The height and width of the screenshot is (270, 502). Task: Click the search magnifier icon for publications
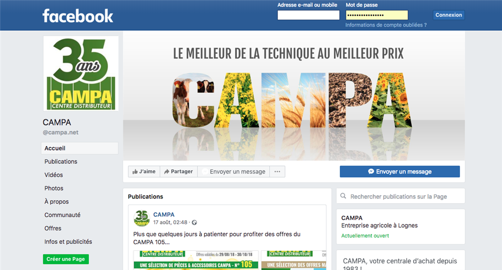coord(343,196)
